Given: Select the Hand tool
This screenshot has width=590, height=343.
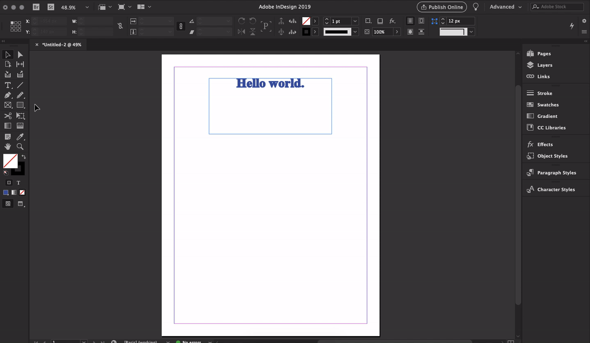Looking at the screenshot, I should [8, 146].
